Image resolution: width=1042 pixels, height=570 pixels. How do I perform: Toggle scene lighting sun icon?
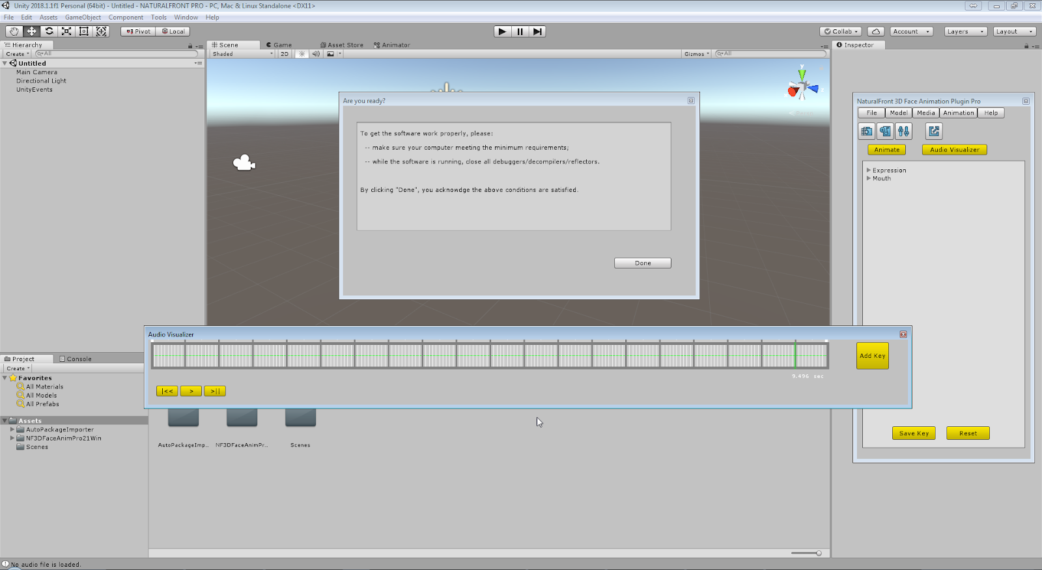(x=302, y=54)
